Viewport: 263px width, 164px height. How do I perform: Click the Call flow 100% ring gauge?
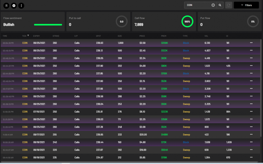tap(187, 21)
